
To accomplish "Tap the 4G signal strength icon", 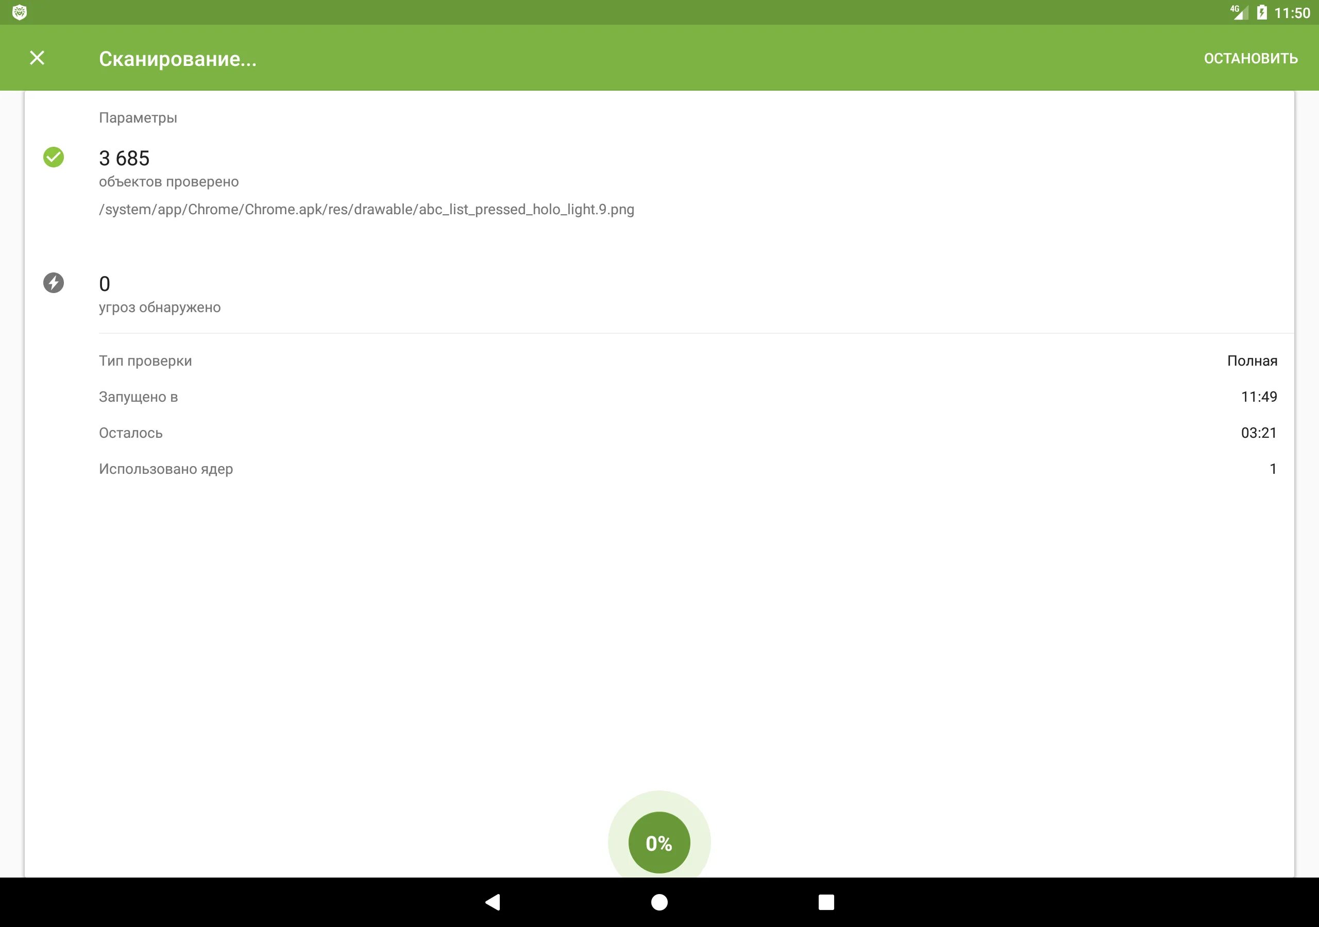I will tap(1239, 12).
